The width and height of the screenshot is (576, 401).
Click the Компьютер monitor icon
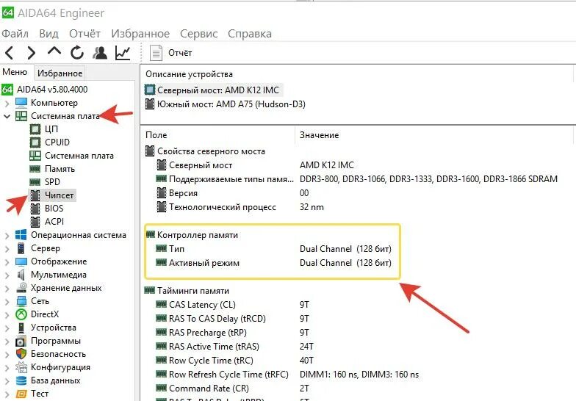pos(21,103)
